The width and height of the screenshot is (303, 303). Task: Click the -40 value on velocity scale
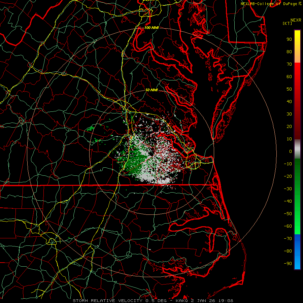[288, 201]
